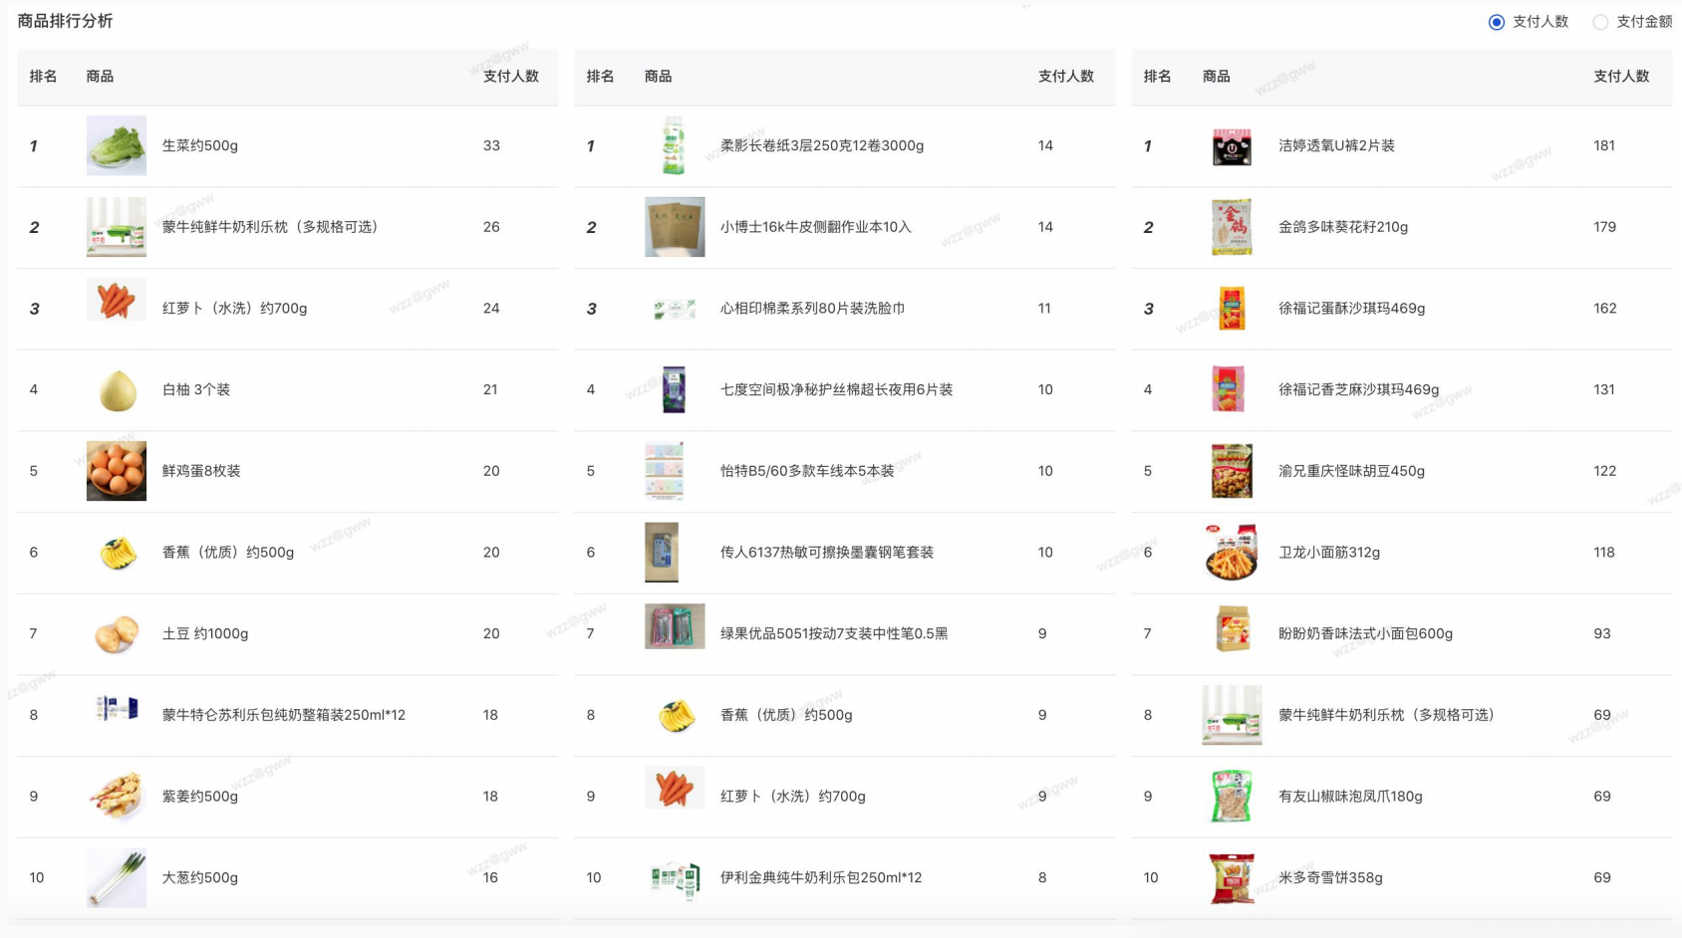Open the 七度空间 product thumbnail
Screen dimensions: 1682x938
675,389
